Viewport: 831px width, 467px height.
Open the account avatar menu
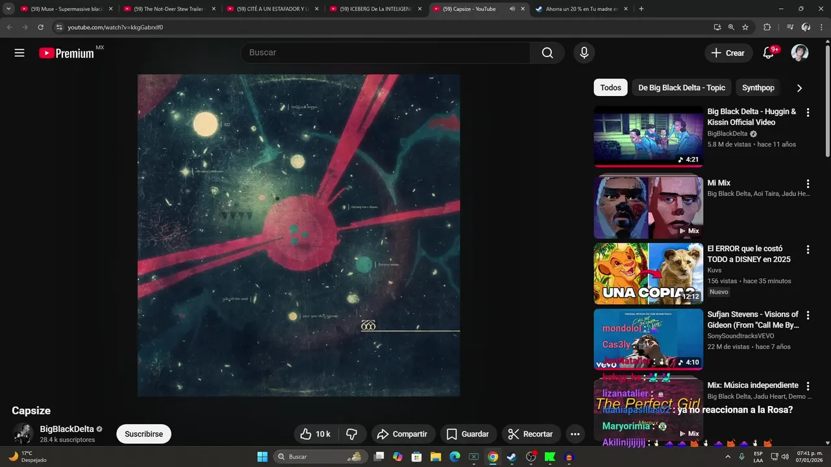pos(800,53)
